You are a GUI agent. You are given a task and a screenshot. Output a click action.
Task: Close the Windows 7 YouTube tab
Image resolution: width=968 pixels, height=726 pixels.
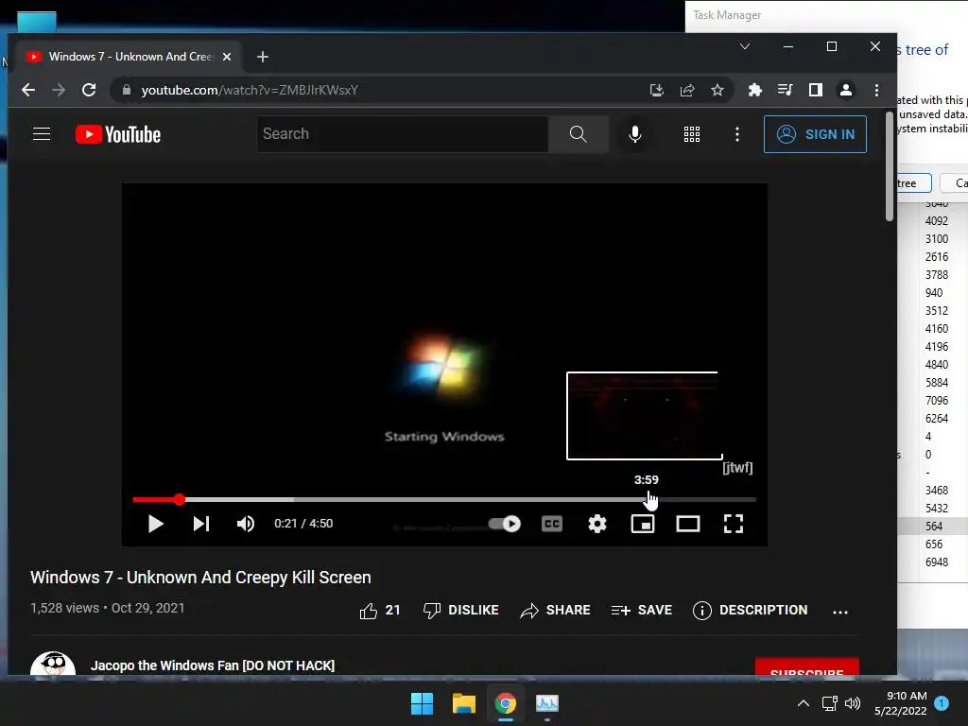point(227,57)
